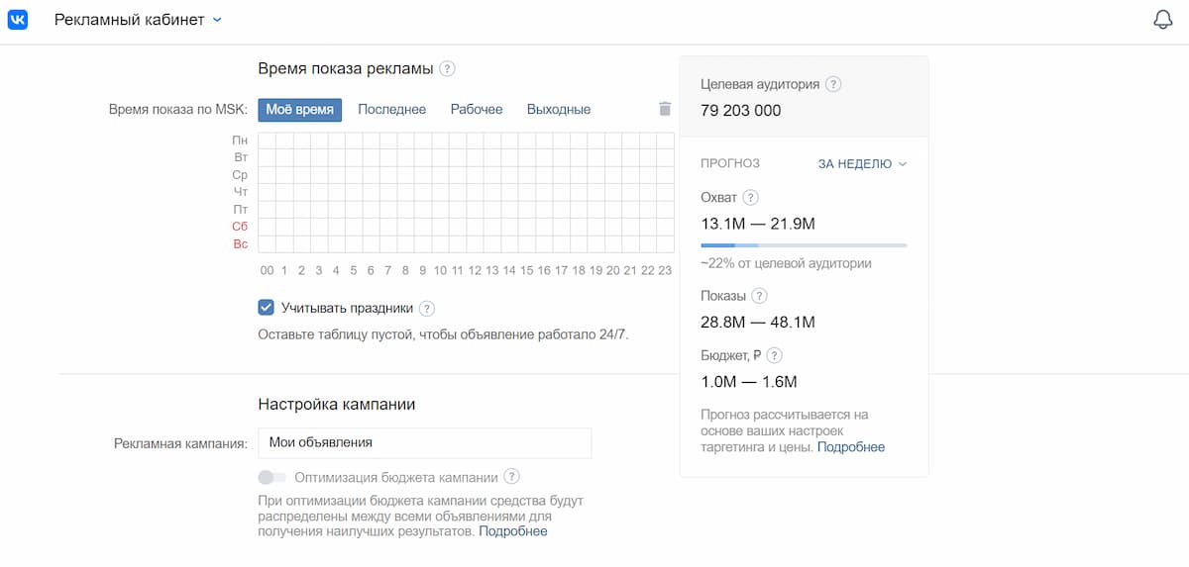Click the help icon beside Показы

click(x=759, y=296)
